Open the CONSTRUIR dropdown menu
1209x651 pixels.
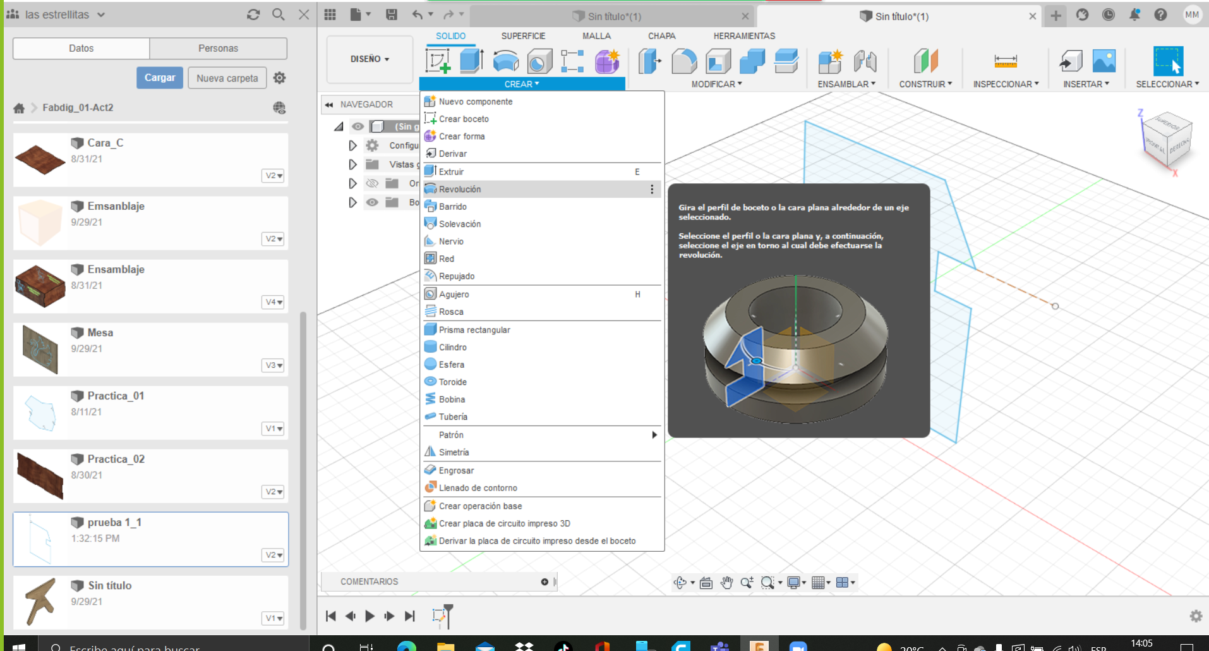925,84
